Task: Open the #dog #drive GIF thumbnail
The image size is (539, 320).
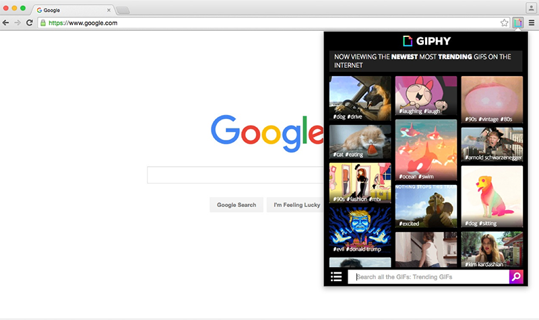Action: [360, 98]
